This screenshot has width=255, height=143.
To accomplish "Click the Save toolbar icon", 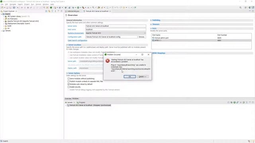I will 7,8.
